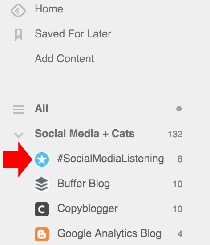The image size is (210, 245).
Task: Click the three-line icon beside All
Action: pyautogui.click(x=19, y=110)
